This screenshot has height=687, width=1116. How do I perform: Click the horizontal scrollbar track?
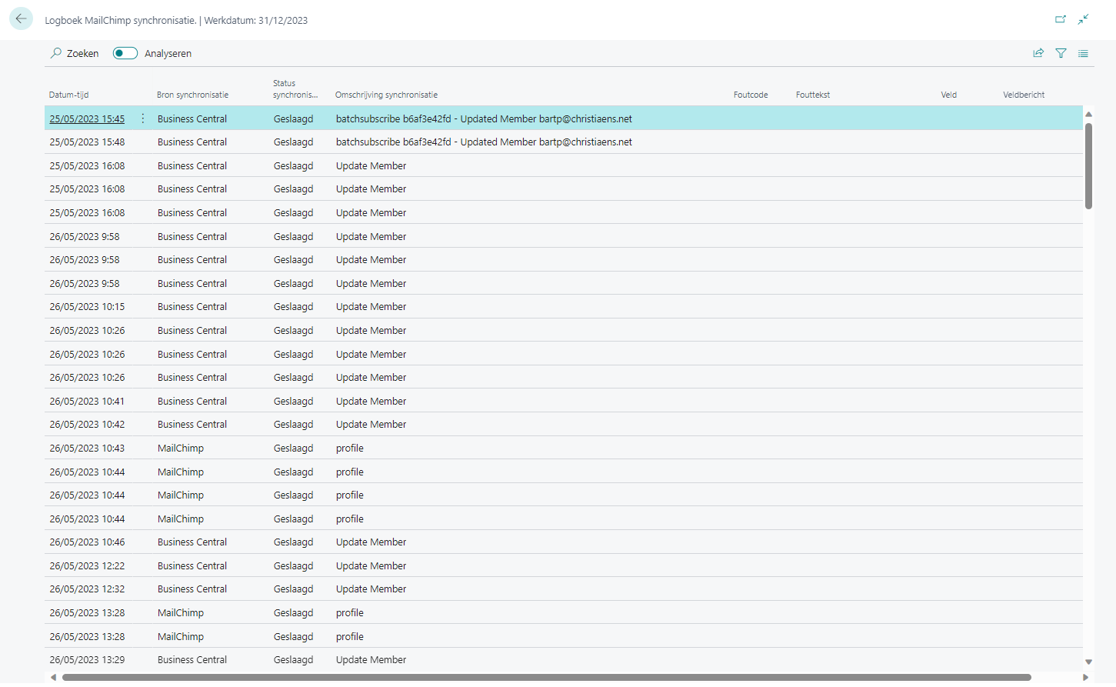click(1055, 678)
